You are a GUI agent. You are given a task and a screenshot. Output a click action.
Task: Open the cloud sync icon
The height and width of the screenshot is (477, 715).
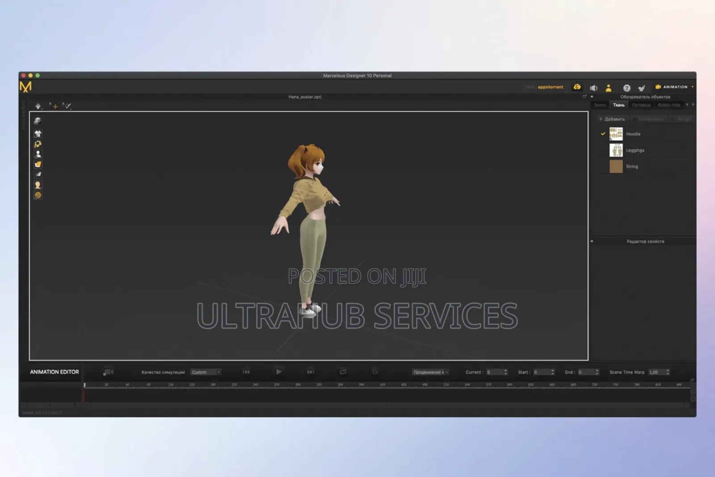click(x=577, y=87)
